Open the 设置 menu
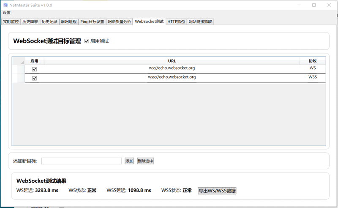This screenshot has height=208, width=338. 7,13
